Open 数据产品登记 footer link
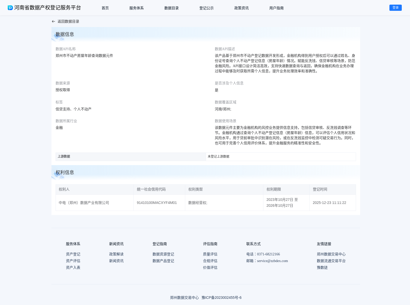 click(163, 261)
